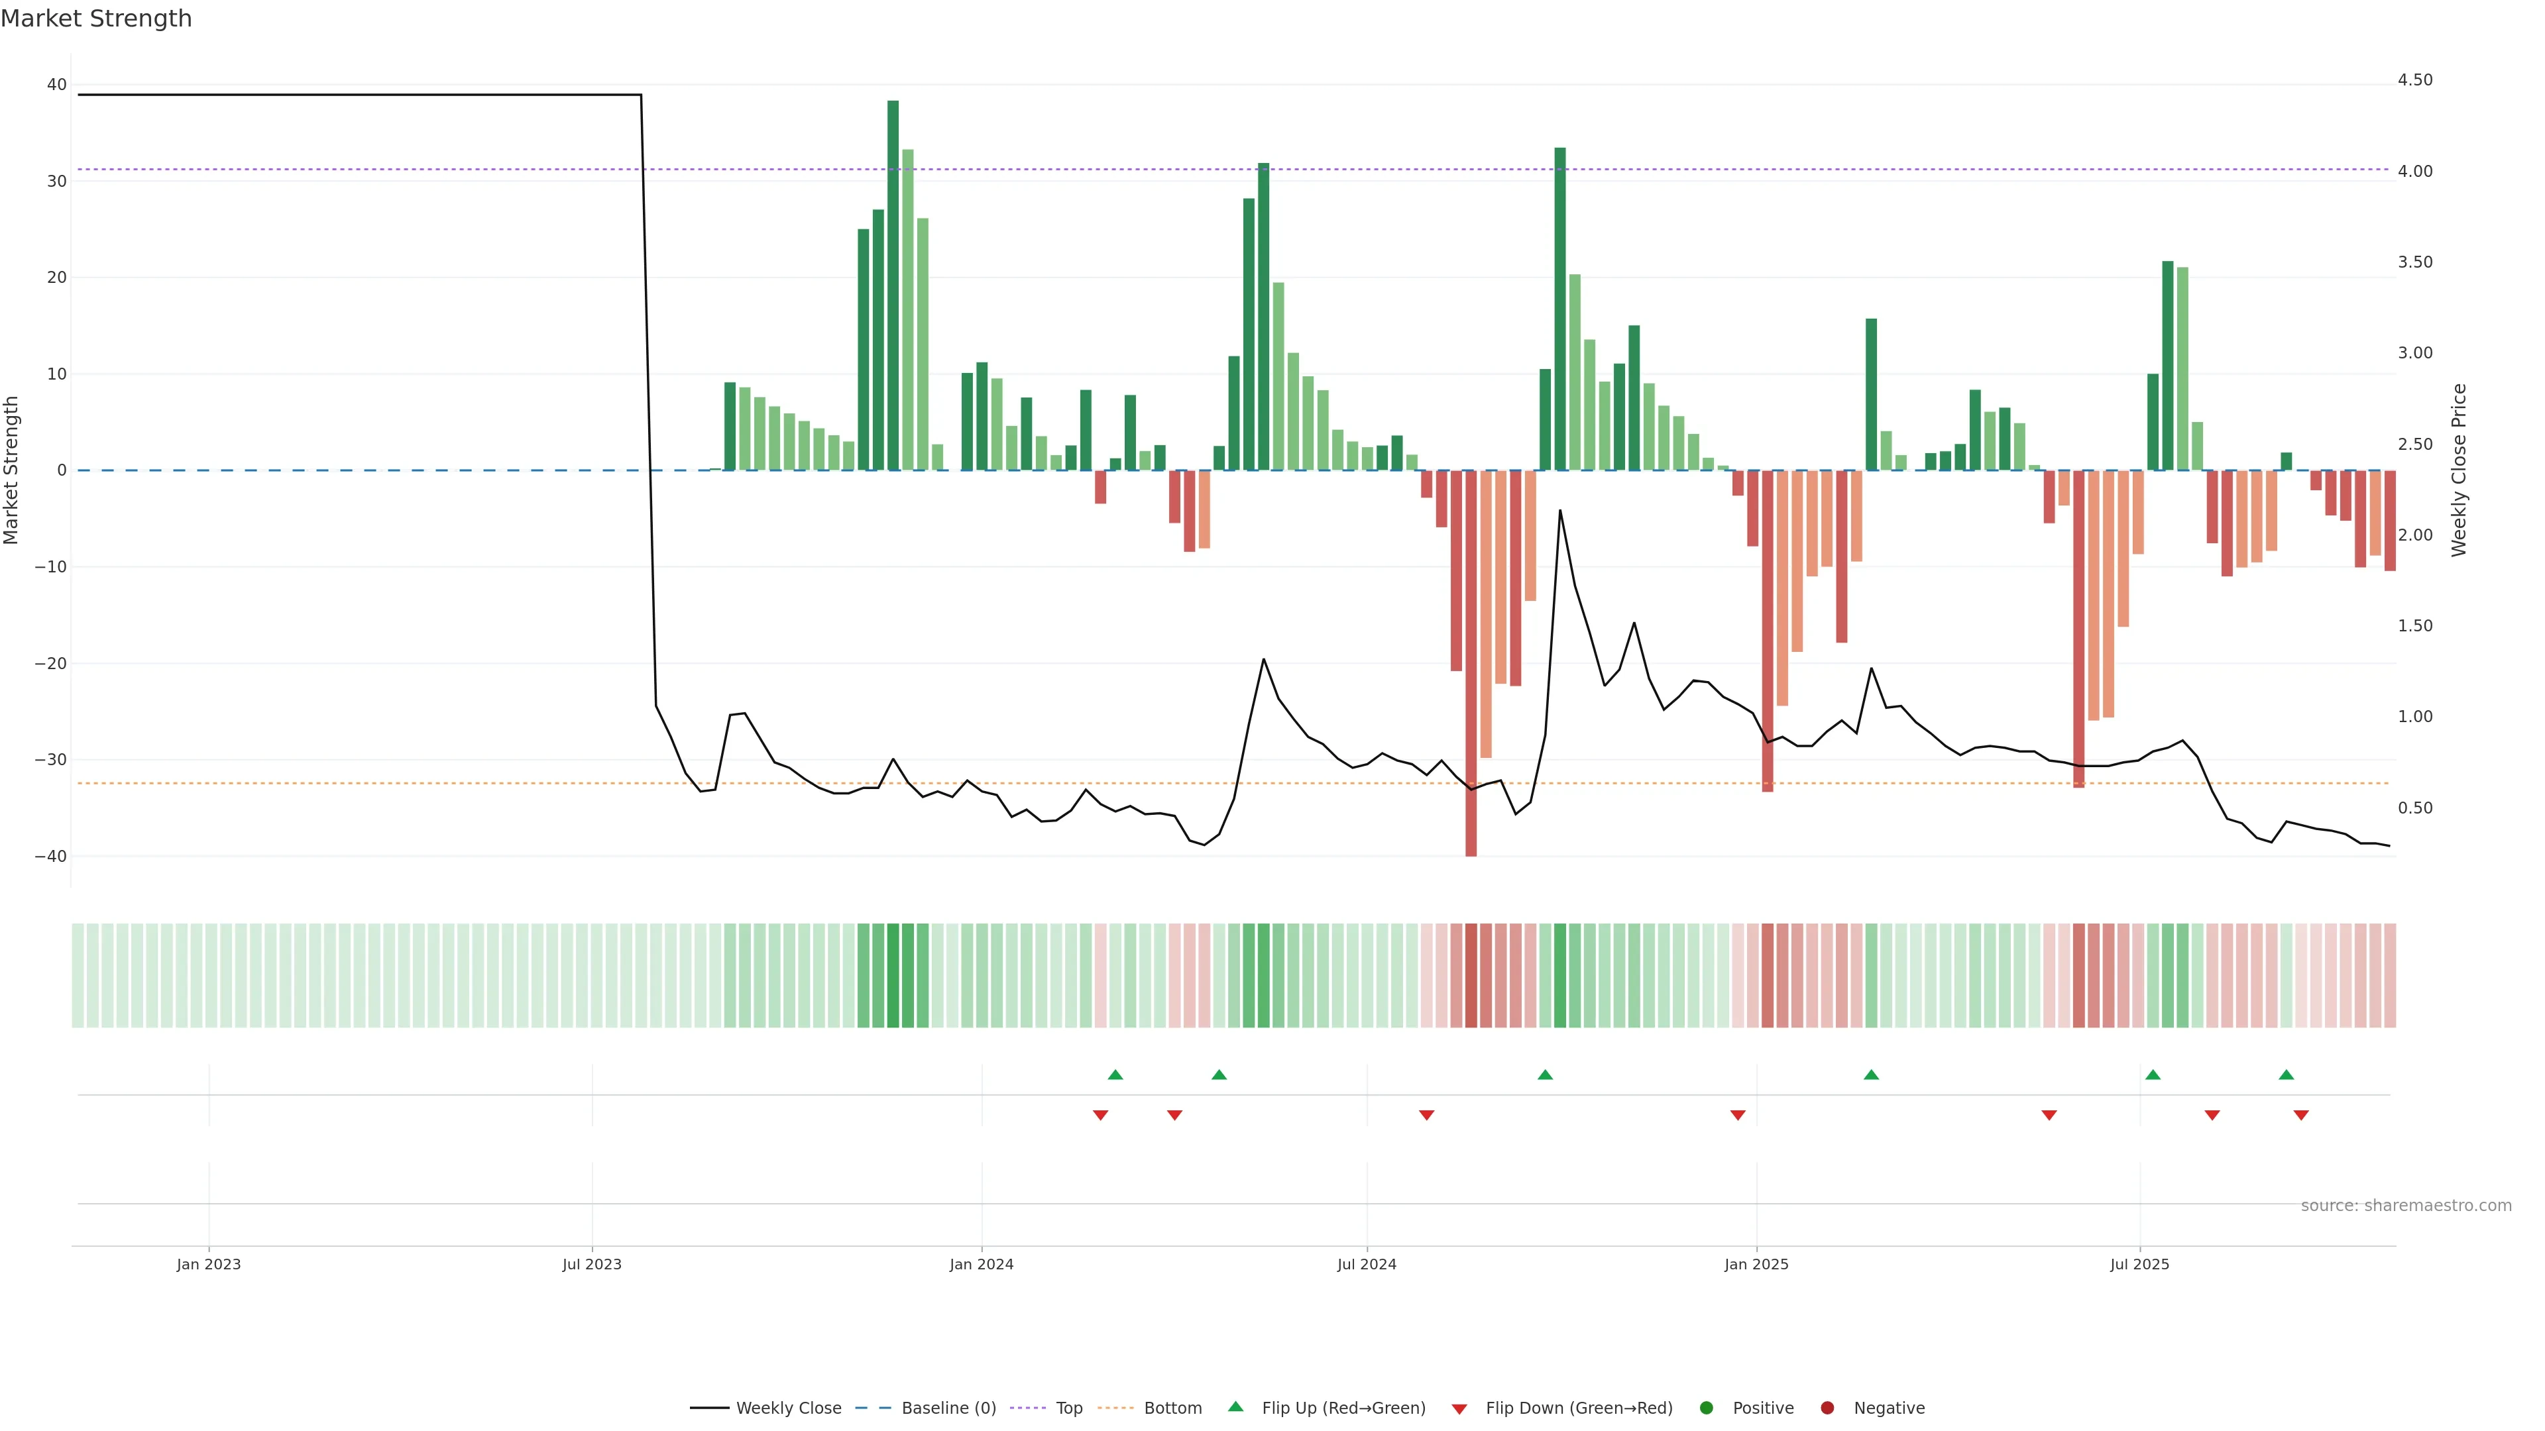The height and width of the screenshot is (1431, 2545).
Task: Click the green Flip Up legend triangle
Action: coord(1235,1407)
